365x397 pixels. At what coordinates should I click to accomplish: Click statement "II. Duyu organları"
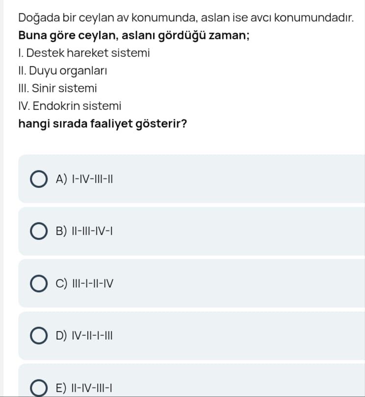pyautogui.click(x=63, y=71)
